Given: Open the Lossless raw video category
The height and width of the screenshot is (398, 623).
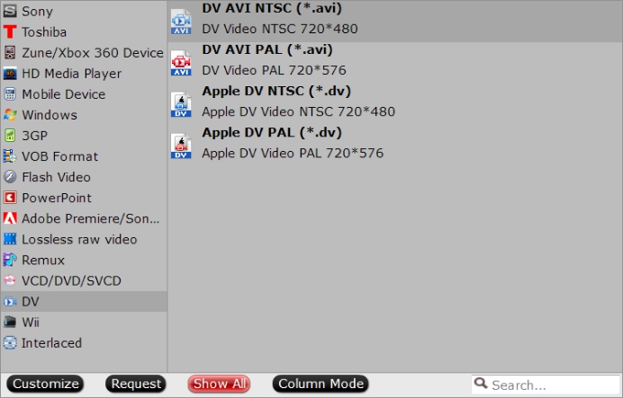Looking at the screenshot, I should point(79,239).
